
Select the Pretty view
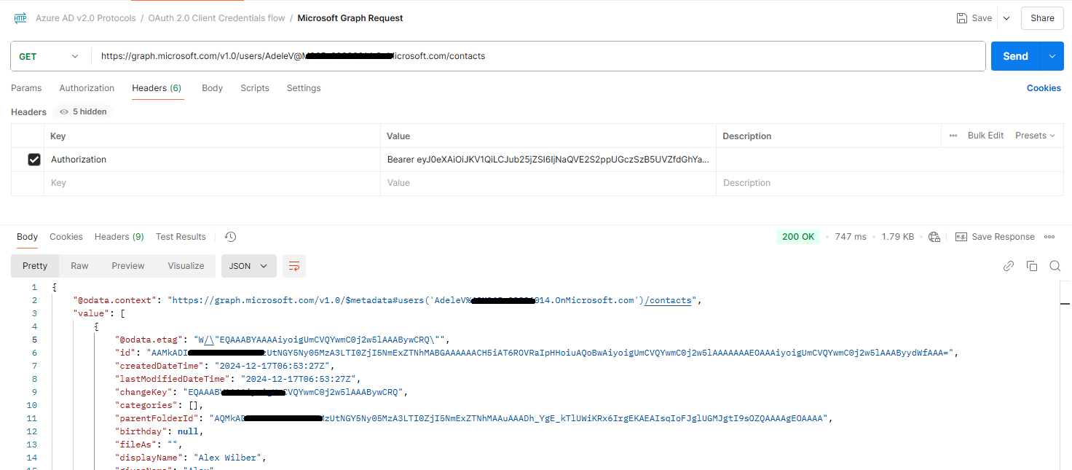coord(35,266)
